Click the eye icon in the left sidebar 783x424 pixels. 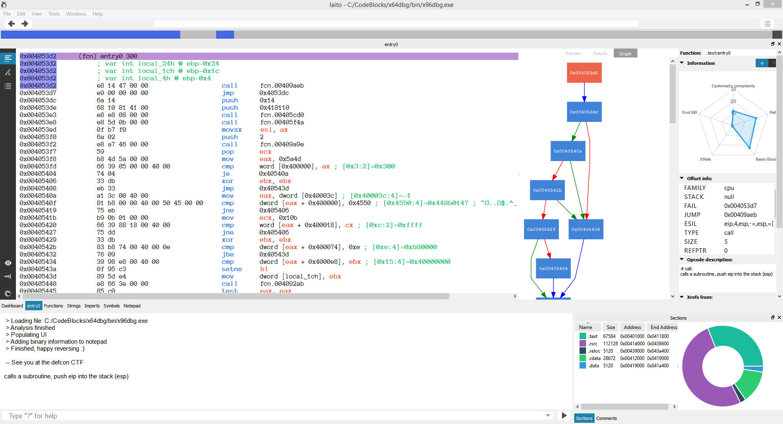(8, 263)
